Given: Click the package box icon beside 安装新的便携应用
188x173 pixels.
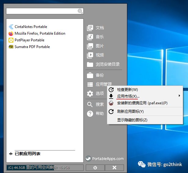Looking at the screenshot, I should pos(111,103).
